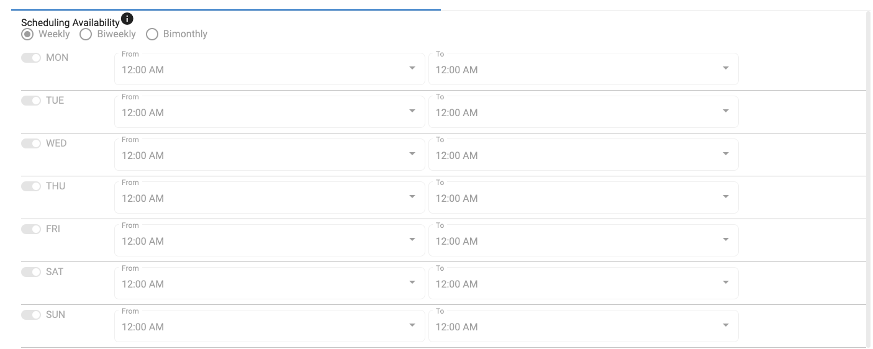Toggle the TUE availability switch
Screen dimensions: 873x349
pyautogui.click(x=30, y=101)
